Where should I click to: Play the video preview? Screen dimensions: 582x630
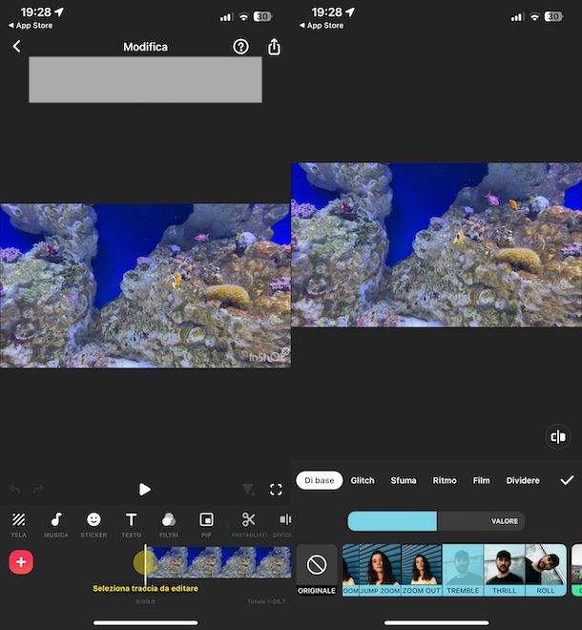(145, 490)
